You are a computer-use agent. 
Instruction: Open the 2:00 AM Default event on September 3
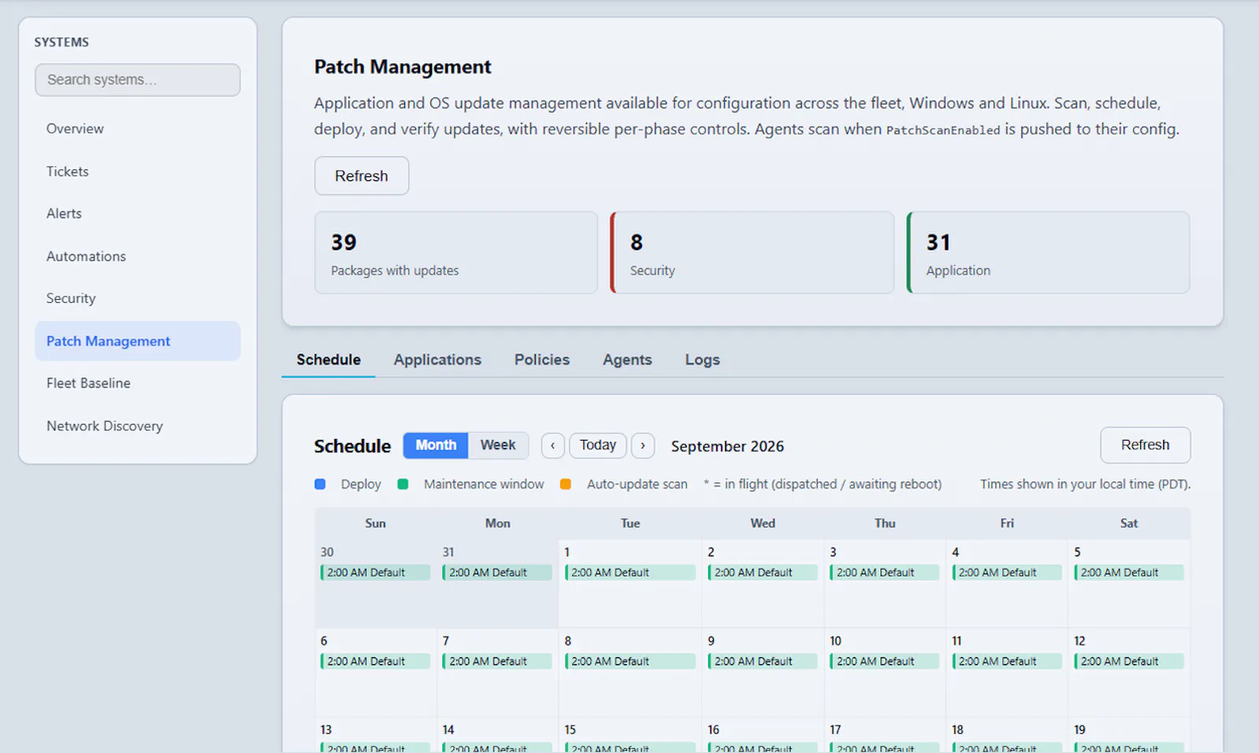[884, 573]
